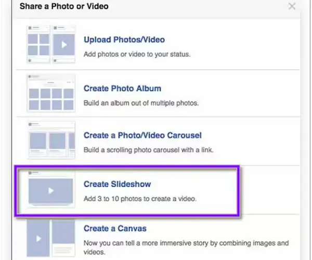The width and height of the screenshot is (312, 260).
Task: Close the Share a Photo or Video dialog
Action: pos(292,6)
